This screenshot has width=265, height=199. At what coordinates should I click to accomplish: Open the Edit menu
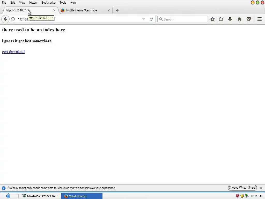pos(12,3)
